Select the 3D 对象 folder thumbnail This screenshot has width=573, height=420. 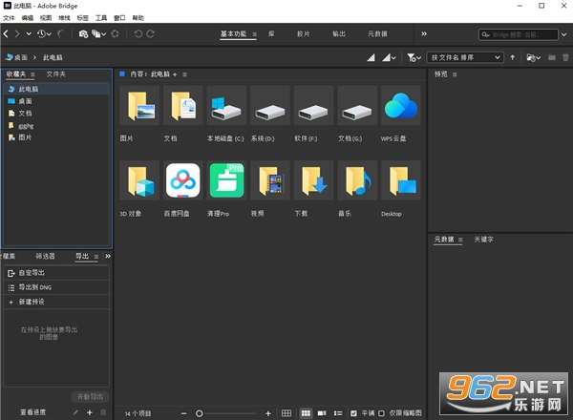139,180
